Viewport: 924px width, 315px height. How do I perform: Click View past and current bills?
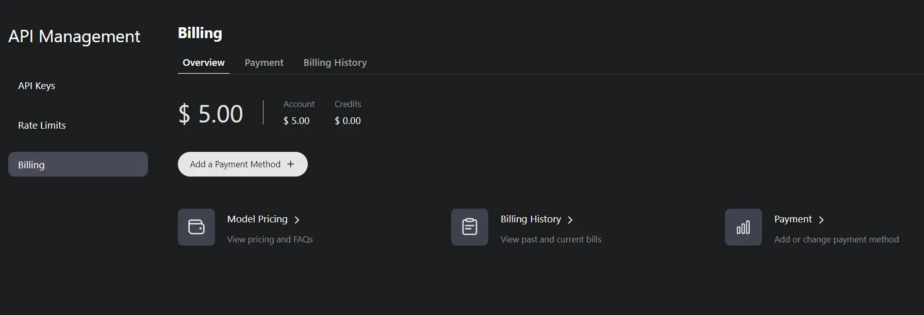pyautogui.click(x=551, y=239)
